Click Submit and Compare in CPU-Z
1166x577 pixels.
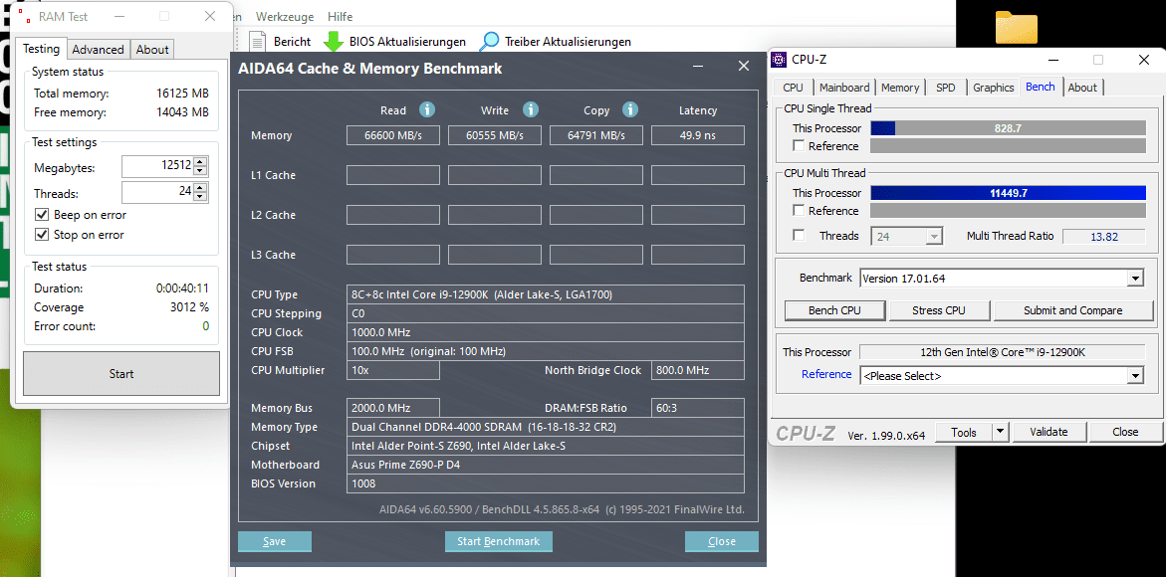tap(1072, 310)
